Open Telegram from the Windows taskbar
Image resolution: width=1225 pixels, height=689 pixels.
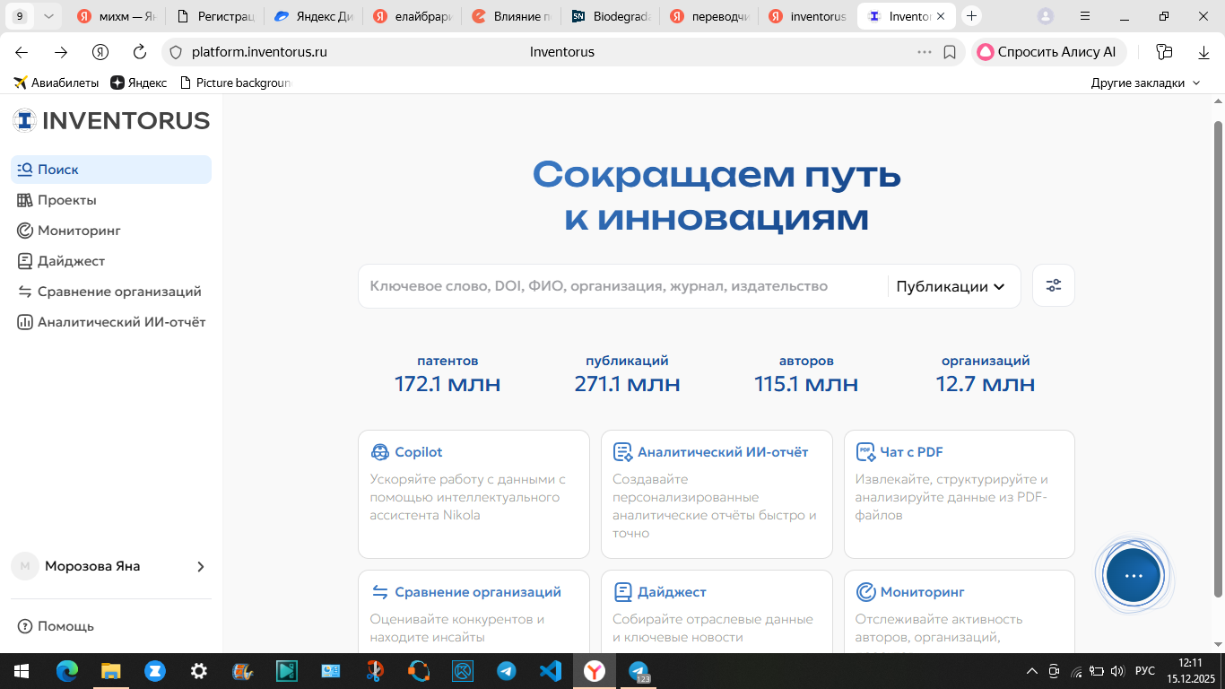pos(507,671)
